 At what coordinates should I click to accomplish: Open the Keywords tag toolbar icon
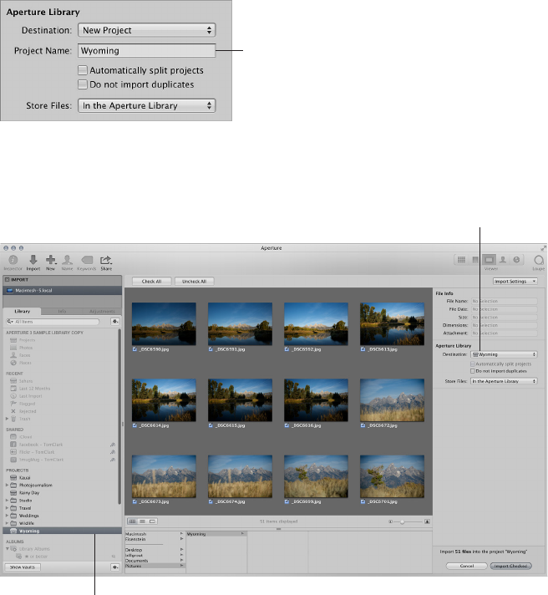pyautogui.click(x=87, y=260)
